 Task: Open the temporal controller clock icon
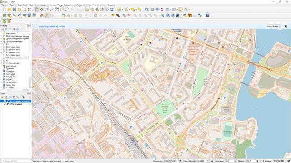click(x=107, y=10)
